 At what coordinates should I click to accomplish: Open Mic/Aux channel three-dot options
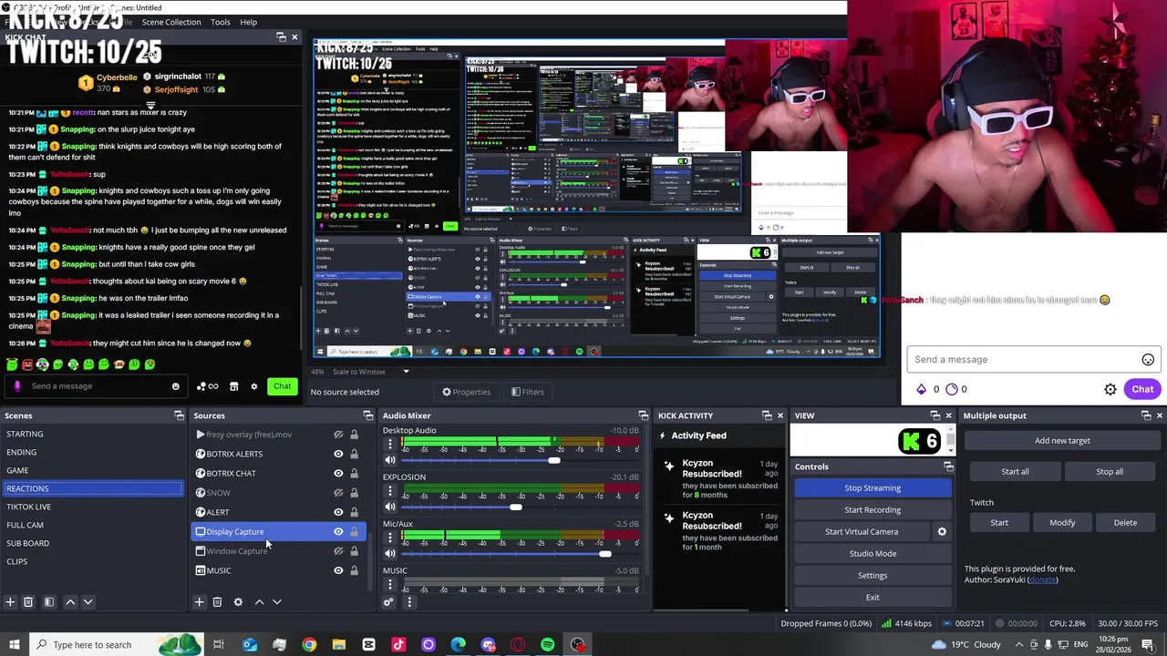click(390, 538)
